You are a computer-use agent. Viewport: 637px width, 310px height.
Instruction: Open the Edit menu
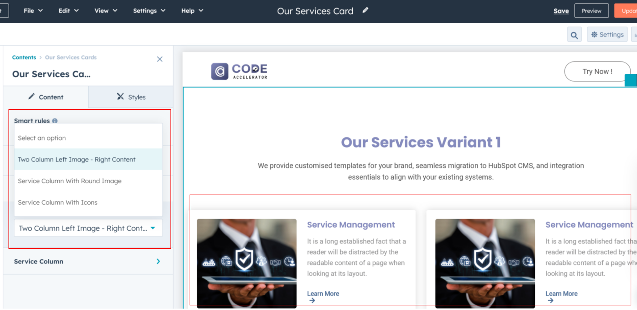(68, 11)
